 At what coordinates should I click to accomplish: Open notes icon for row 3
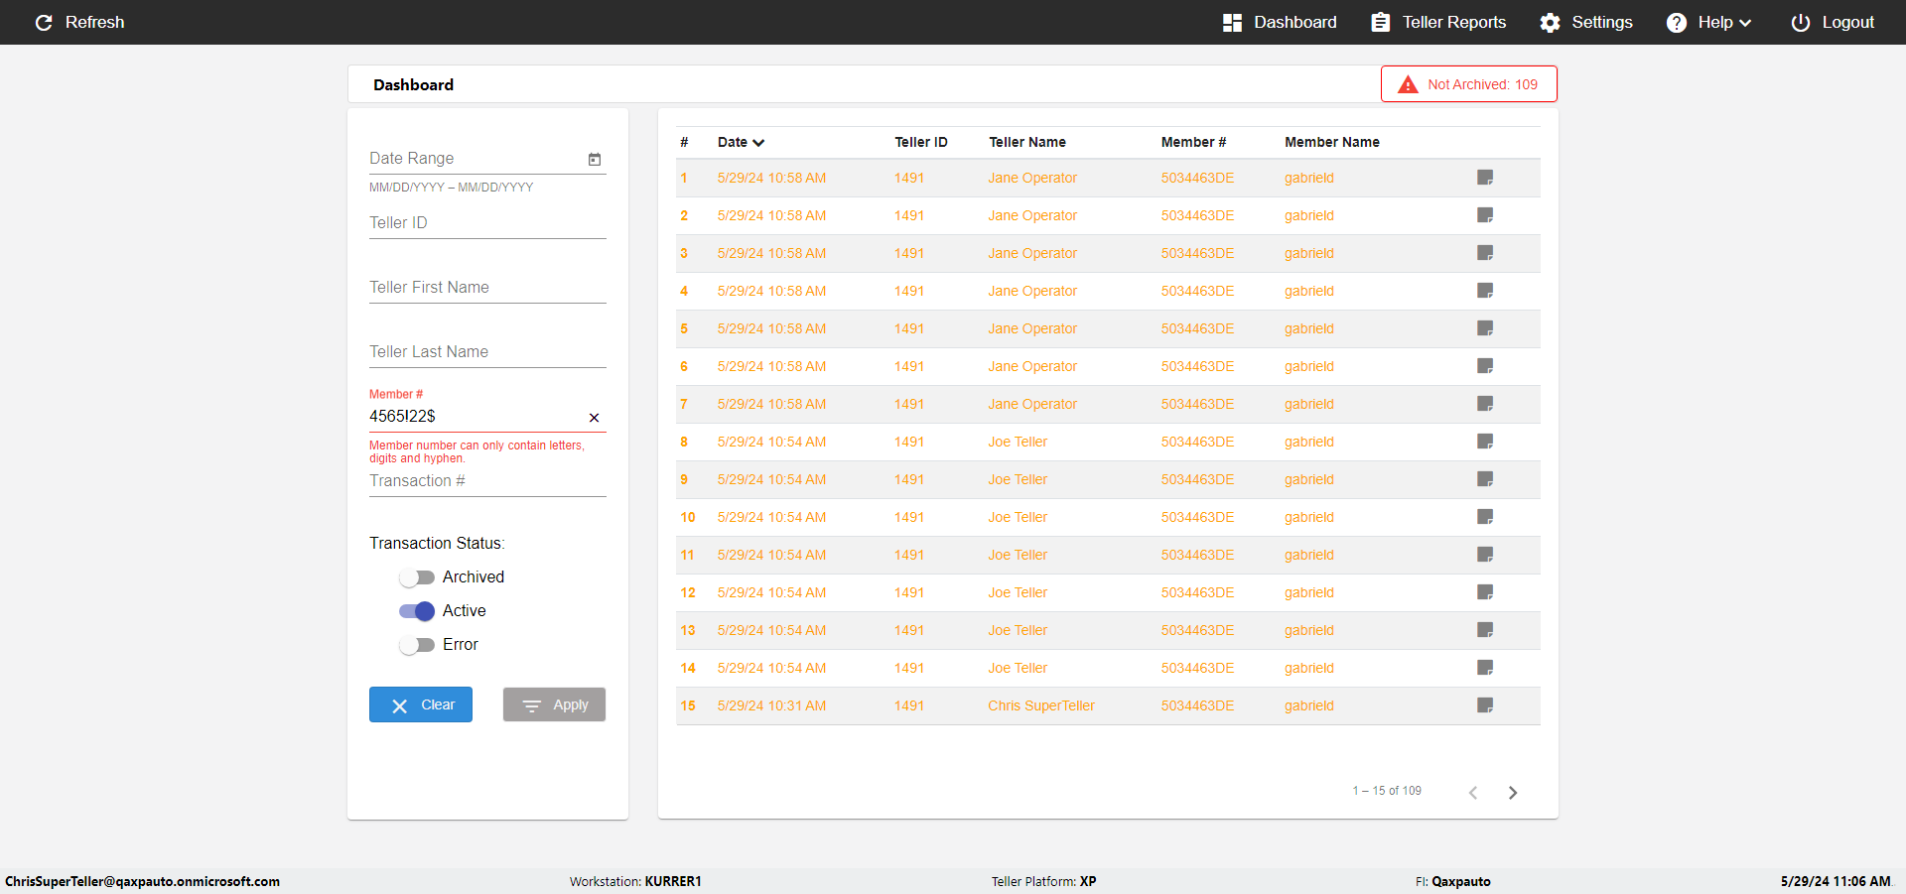tap(1485, 253)
